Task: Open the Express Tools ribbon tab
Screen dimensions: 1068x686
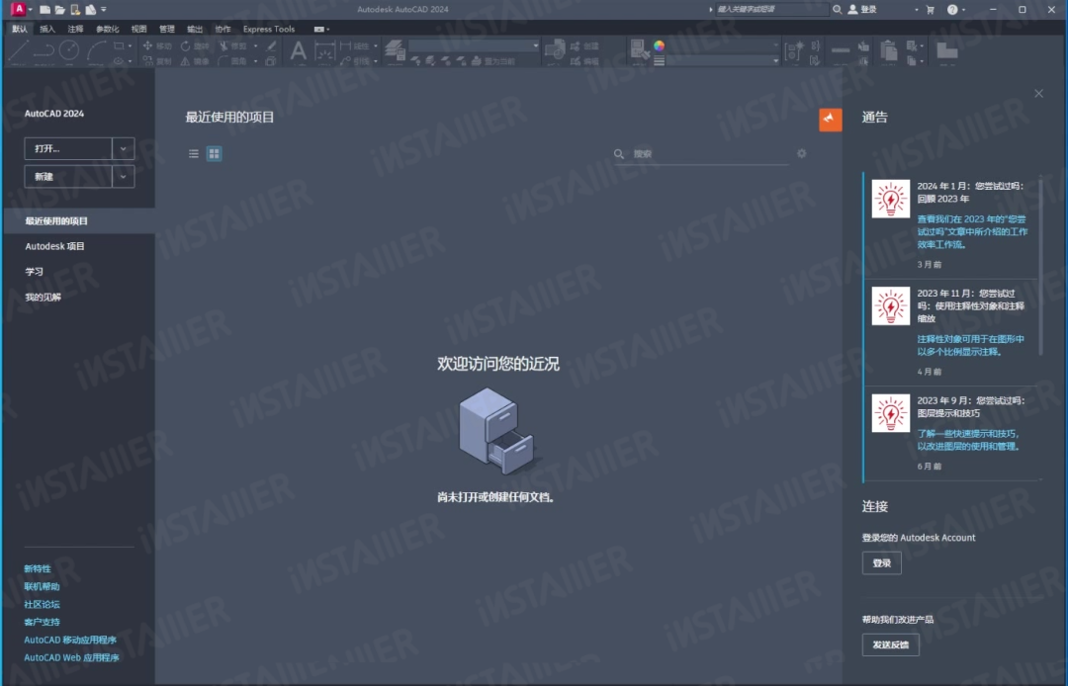Action: click(269, 30)
